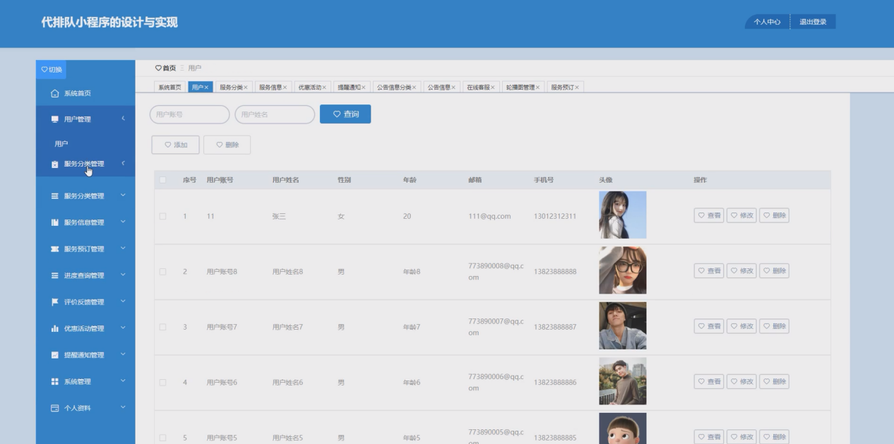The height and width of the screenshot is (444, 894).
Task: Click the ticket icon for 服务预订管理
Action: pos(54,249)
